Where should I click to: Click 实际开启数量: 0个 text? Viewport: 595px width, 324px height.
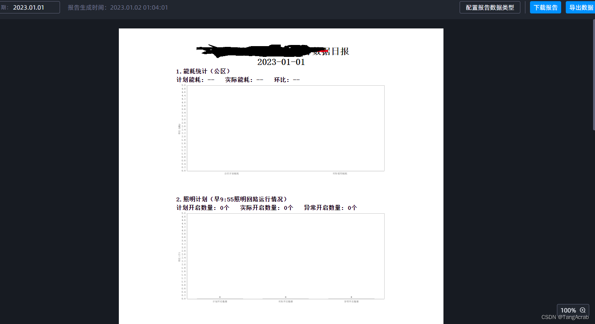(267, 208)
